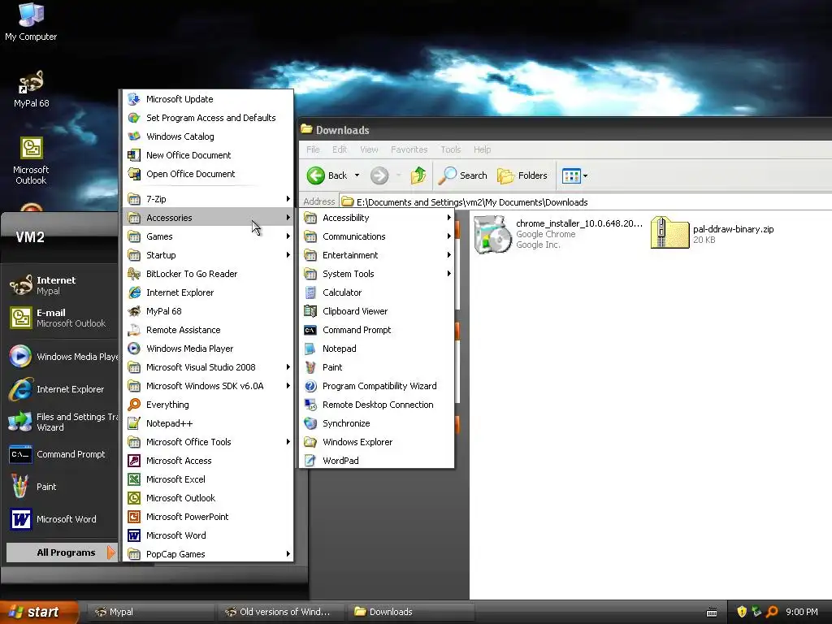This screenshot has height=624, width=832.
Task: Expand Microsoft Windows SDK v6.0A folder
Action: tap(208, 386)
